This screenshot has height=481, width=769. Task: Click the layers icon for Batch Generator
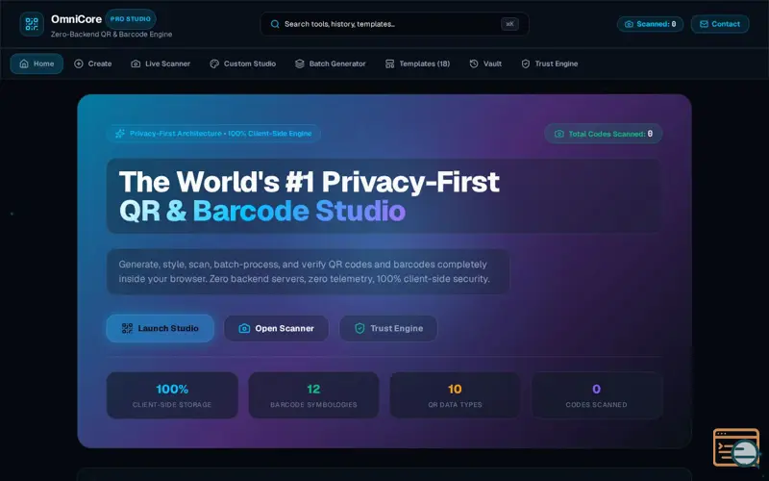pos(300,63)
